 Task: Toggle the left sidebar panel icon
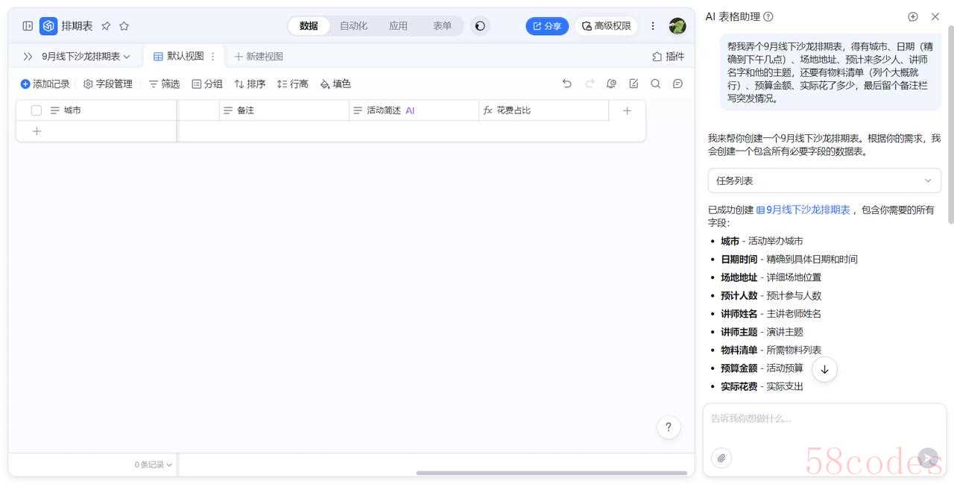[x=28, y=26]
